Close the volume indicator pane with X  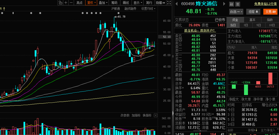155,116
